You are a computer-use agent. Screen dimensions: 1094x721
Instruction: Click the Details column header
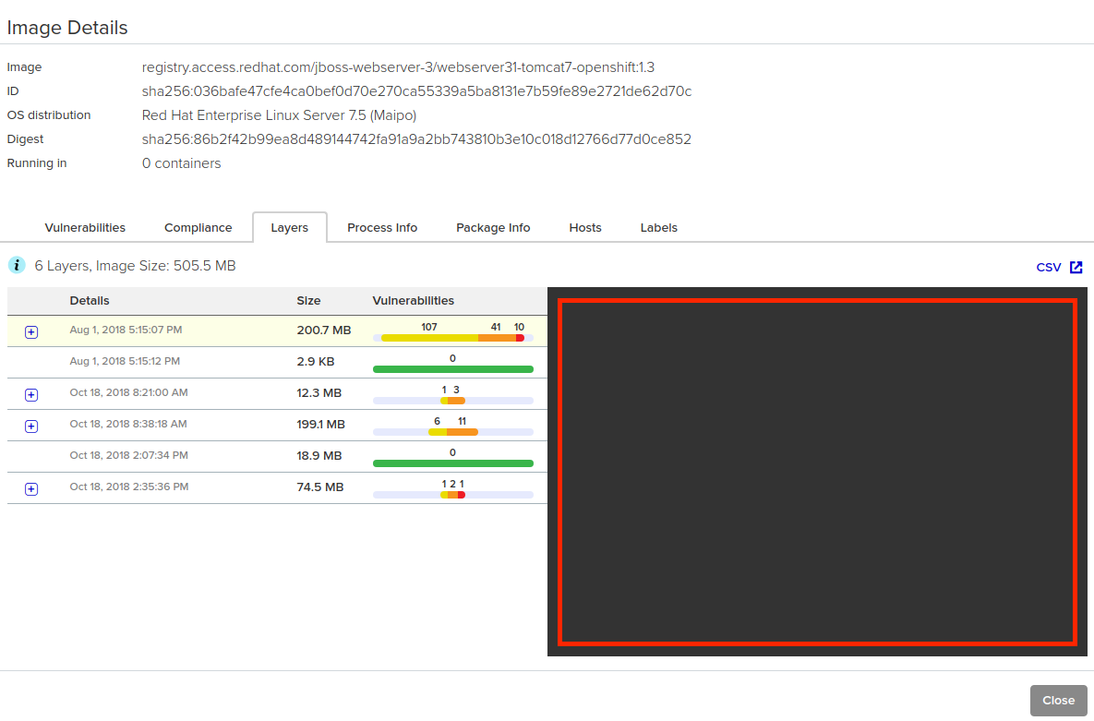coord(90,301)
